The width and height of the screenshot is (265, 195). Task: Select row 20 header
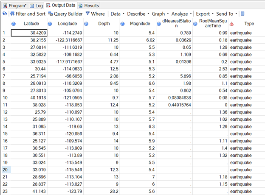5,170
